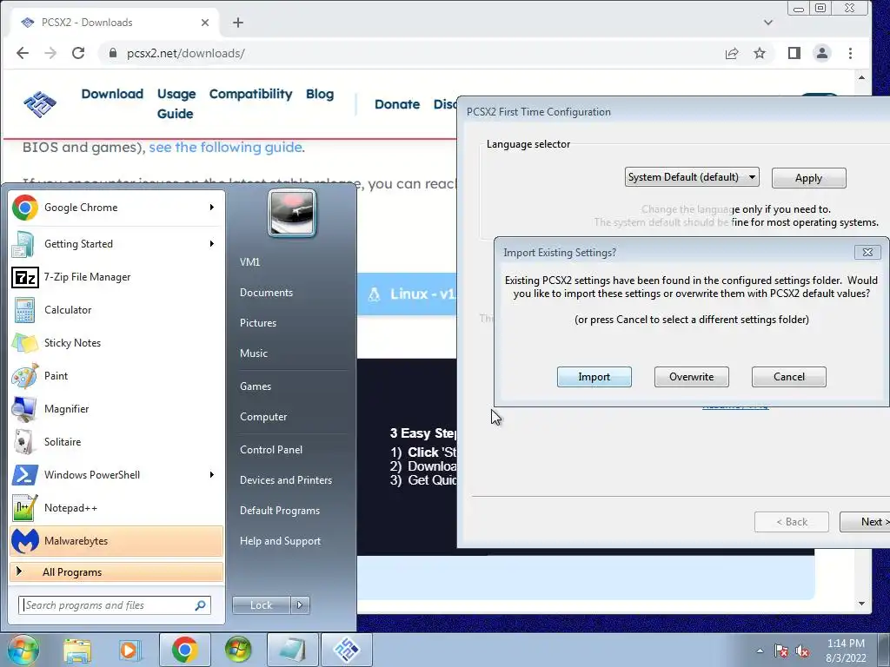Launch Notepad++ from Start menu
This screenshot has height=667, width=890.
[117, 507]
